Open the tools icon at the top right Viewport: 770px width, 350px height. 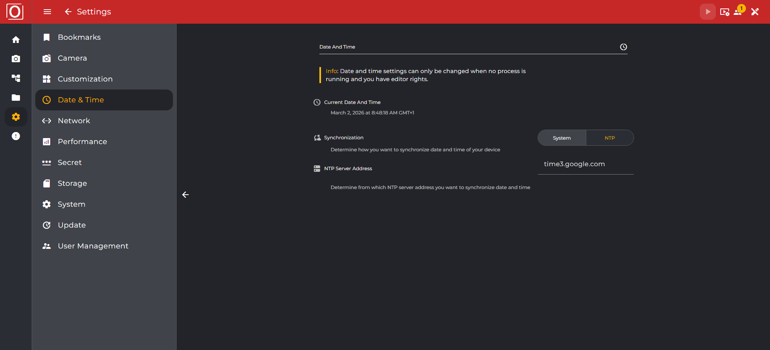[755, 12]
